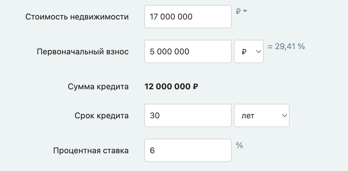Click the 'Стоимость недвижимости' label

(77, 17)
